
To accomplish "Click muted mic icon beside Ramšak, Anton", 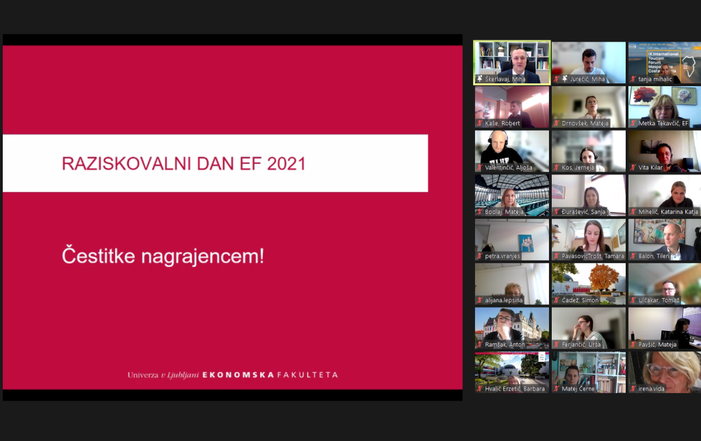I will (480, 345).
